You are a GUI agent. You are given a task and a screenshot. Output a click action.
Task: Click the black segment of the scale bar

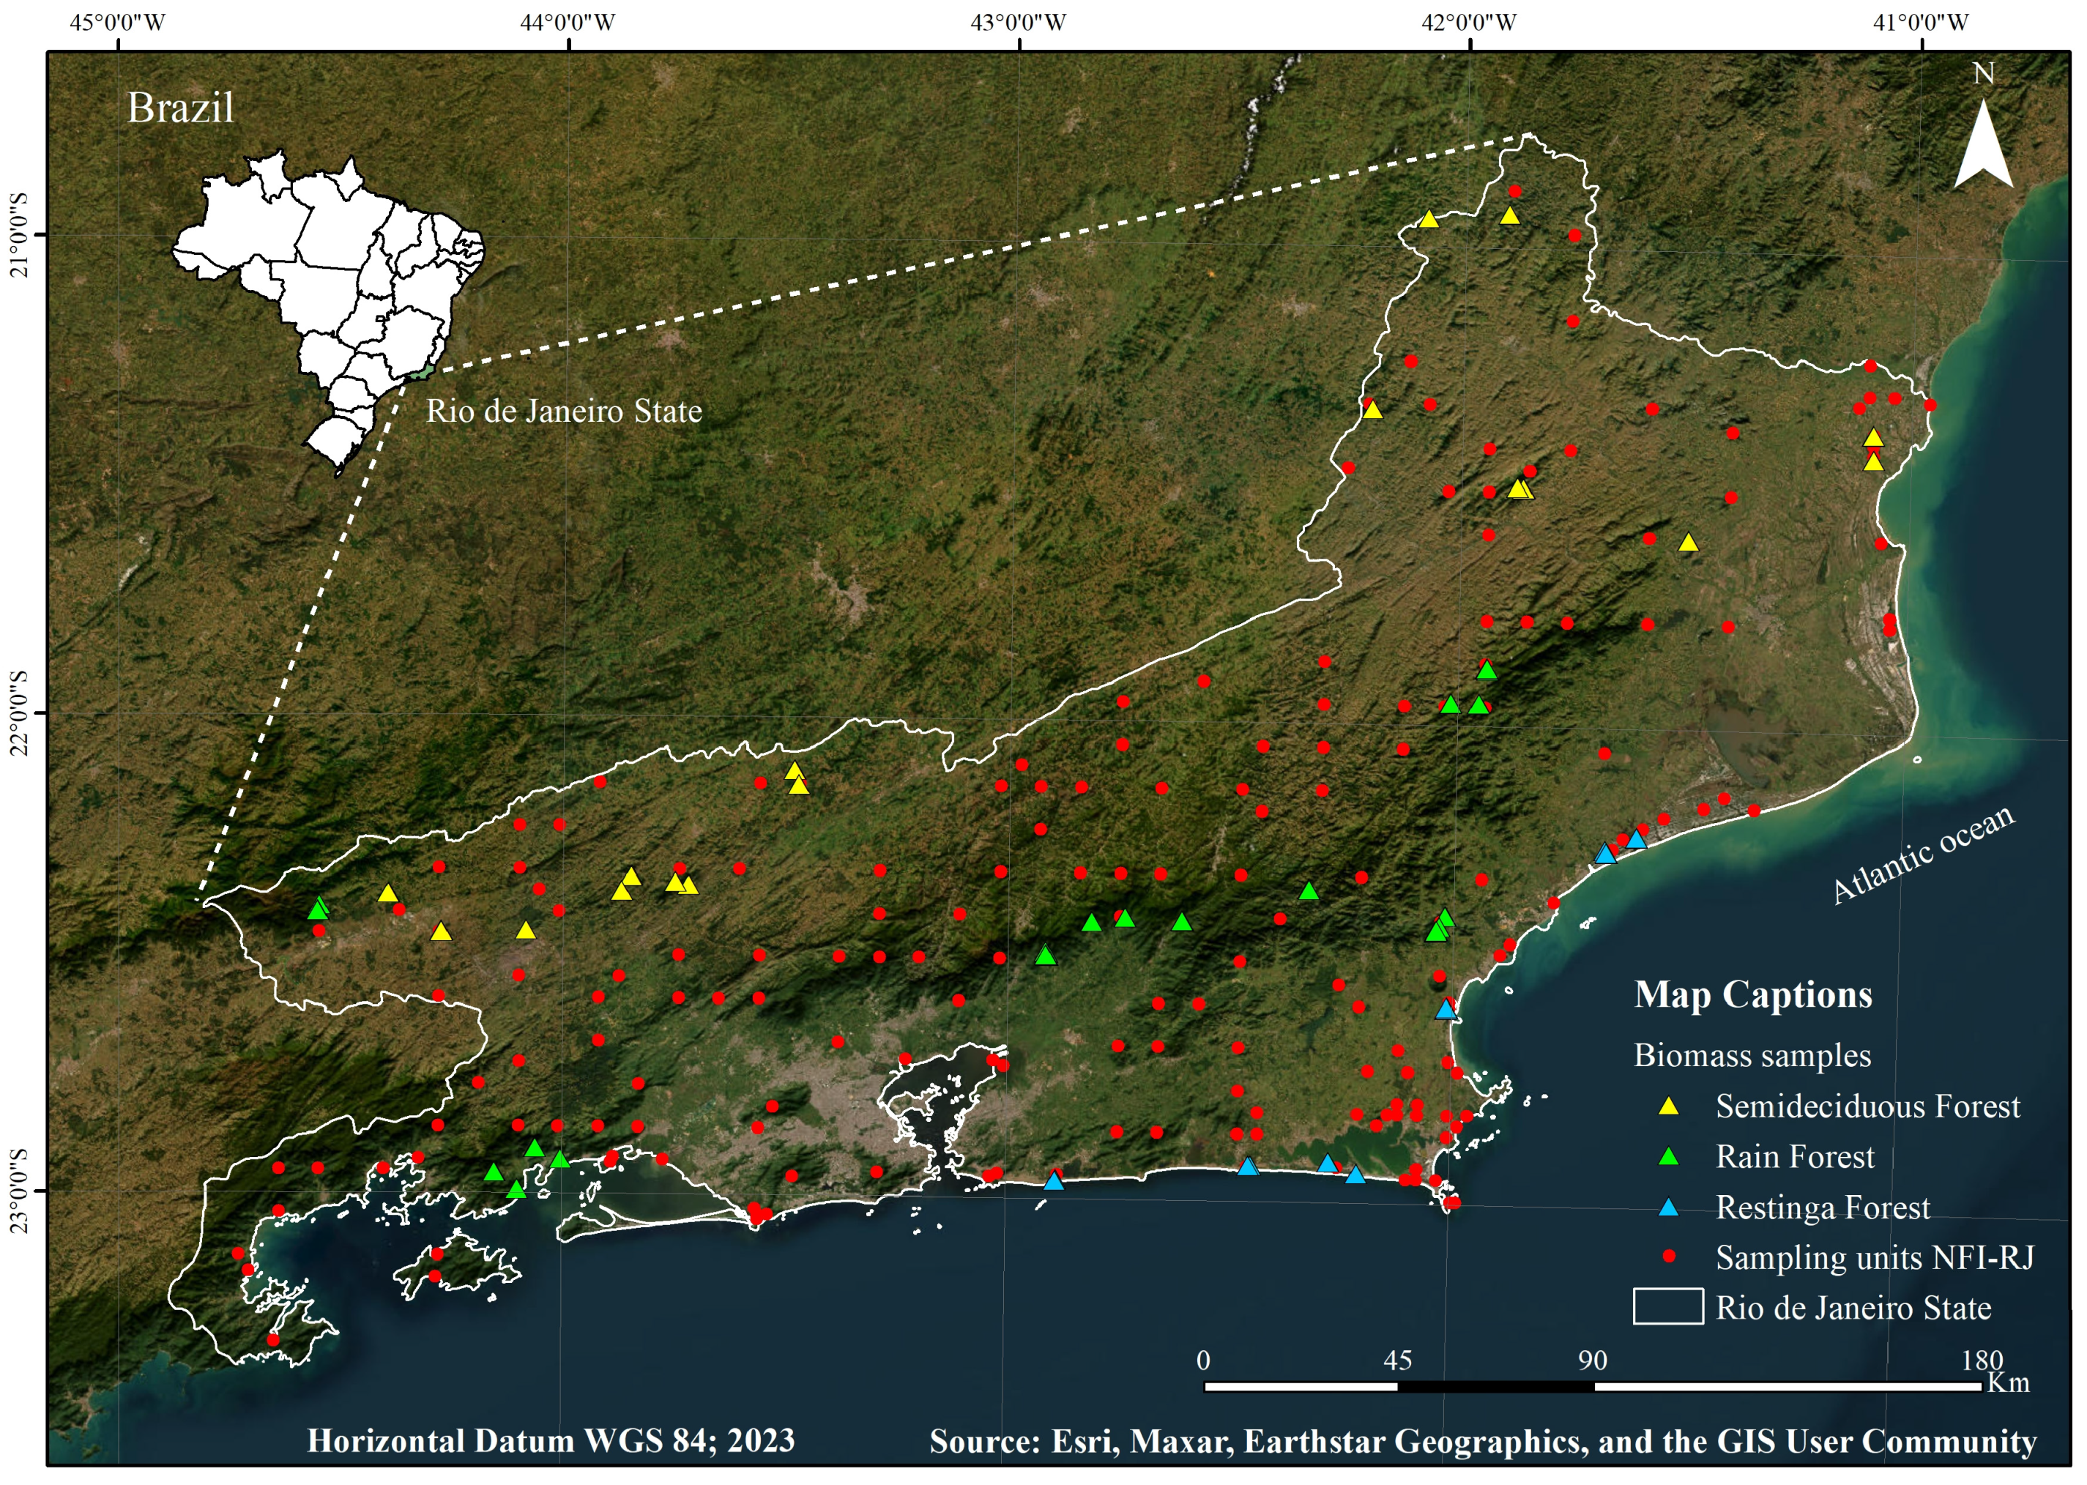click(1495, 1387)
